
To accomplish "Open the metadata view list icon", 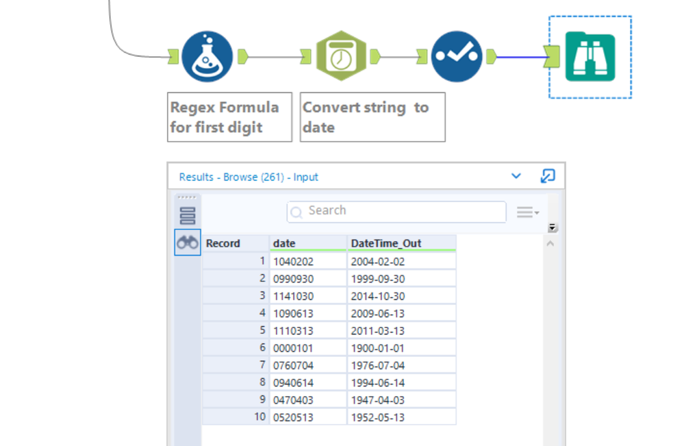I will coord(188,216).
